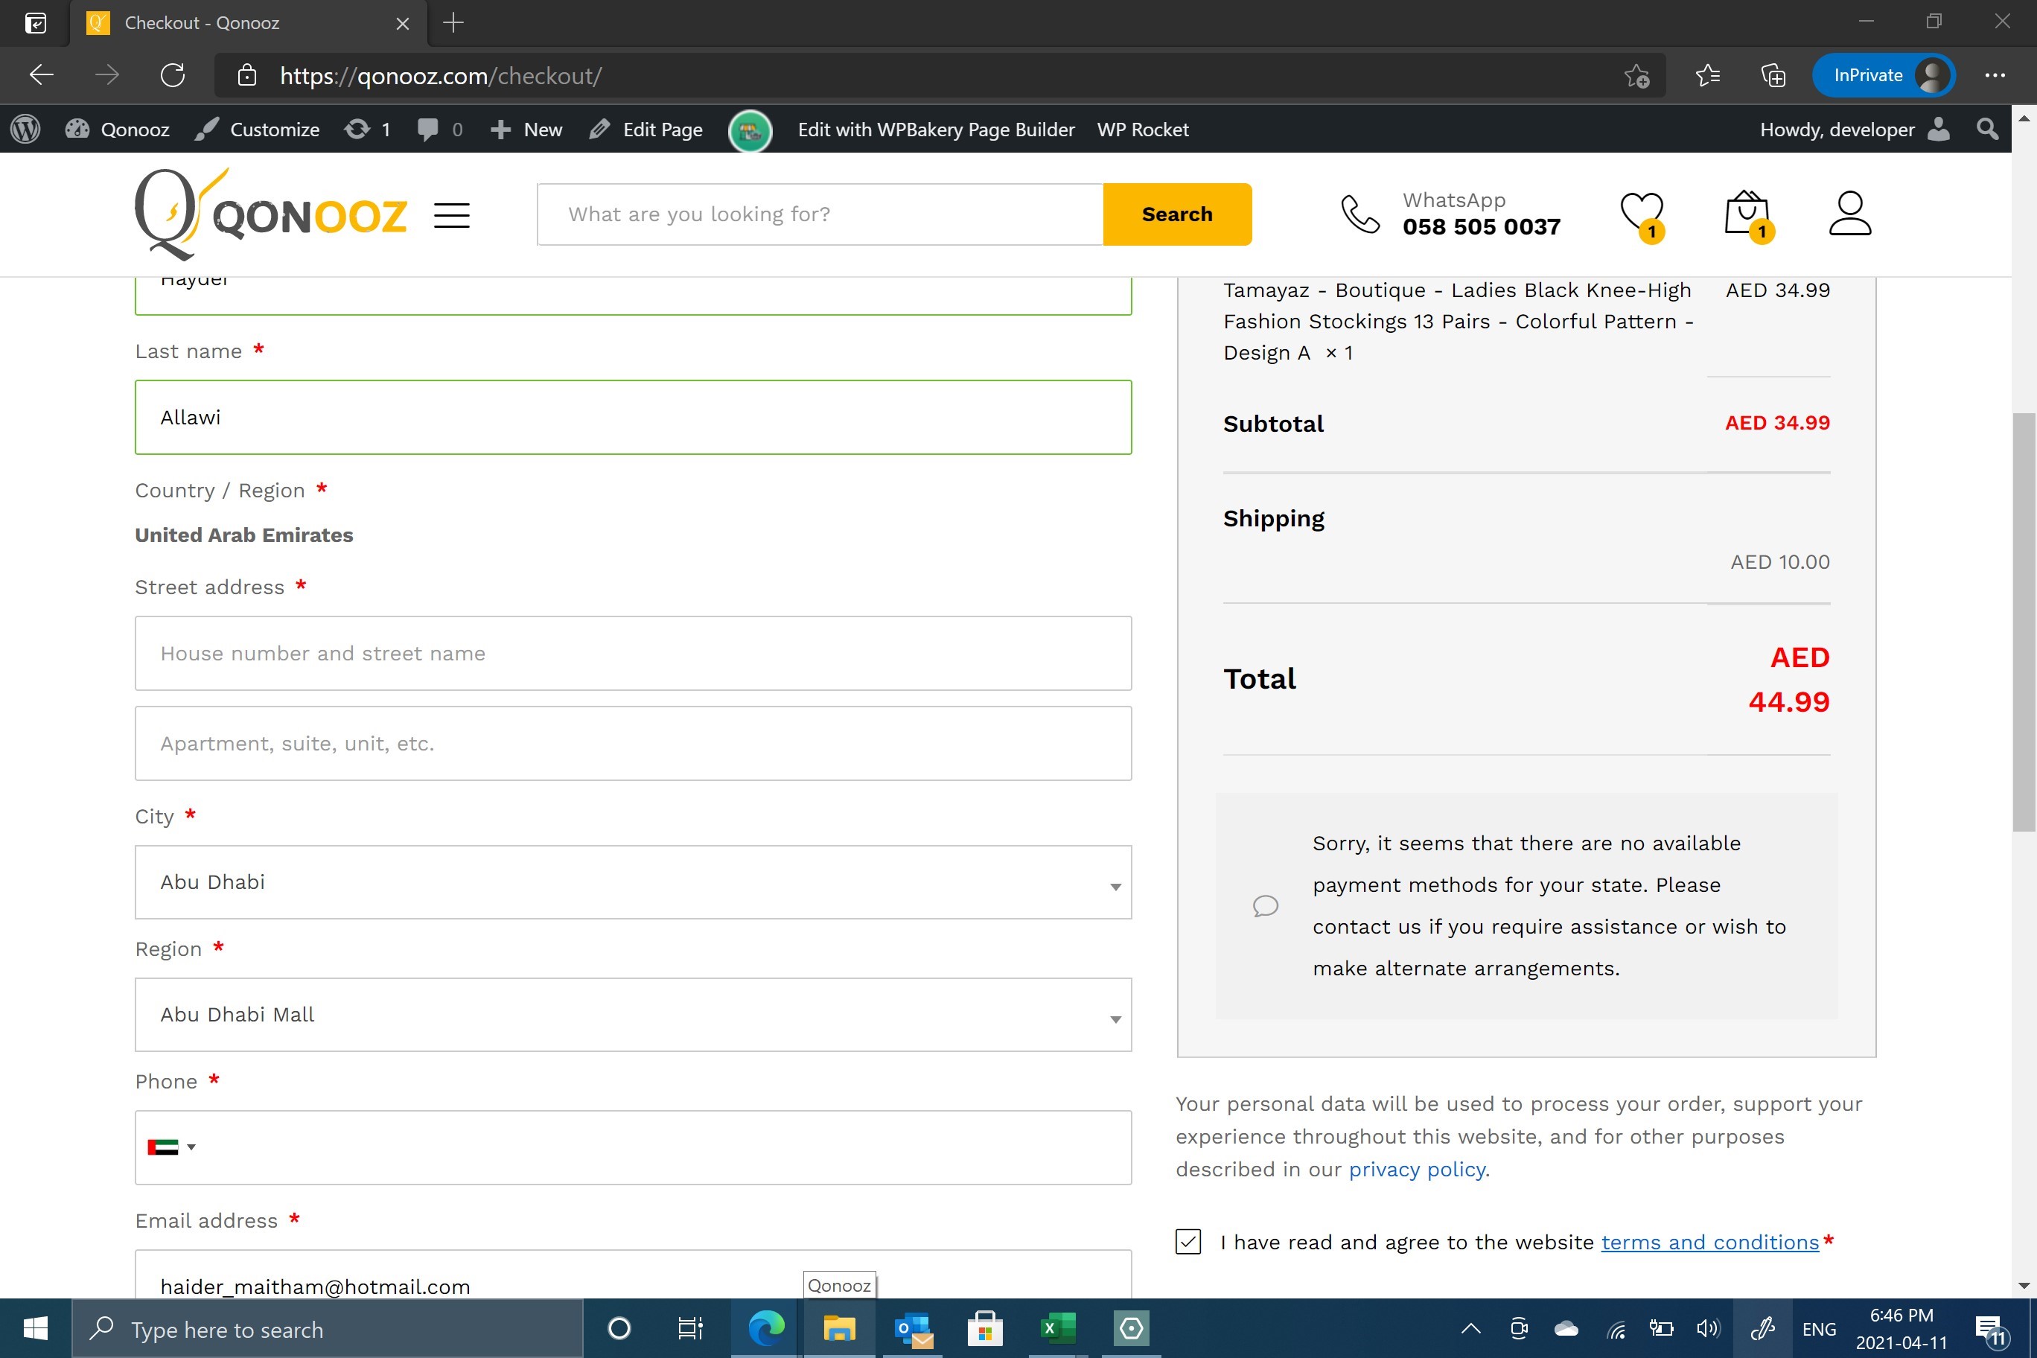Viewport: 2037px width, 1358px height.
Task: Click the taskbar search box
Action: coord(328,1328)
